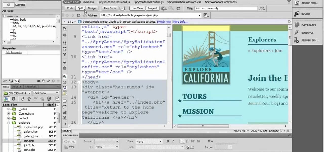Select the <body> tag selector
The image size is (324, 152).
pyautogui.click(x=67, y=131)
